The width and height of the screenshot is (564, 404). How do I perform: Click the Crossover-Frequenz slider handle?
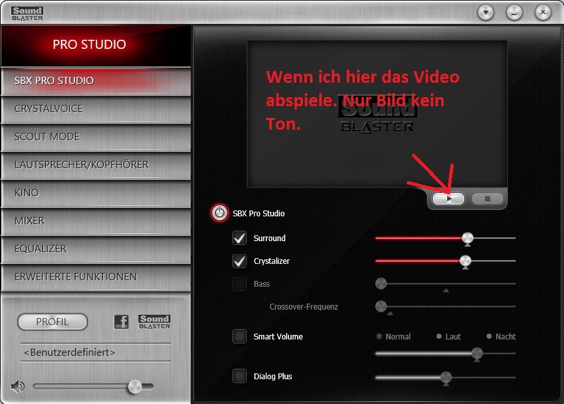point(381,307)
